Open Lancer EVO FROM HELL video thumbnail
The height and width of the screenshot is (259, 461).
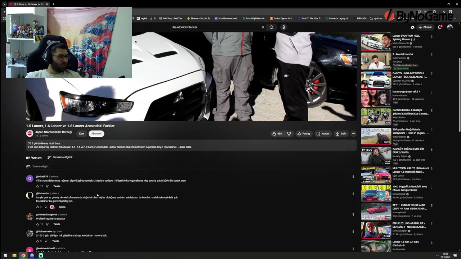tap(376, 42)
